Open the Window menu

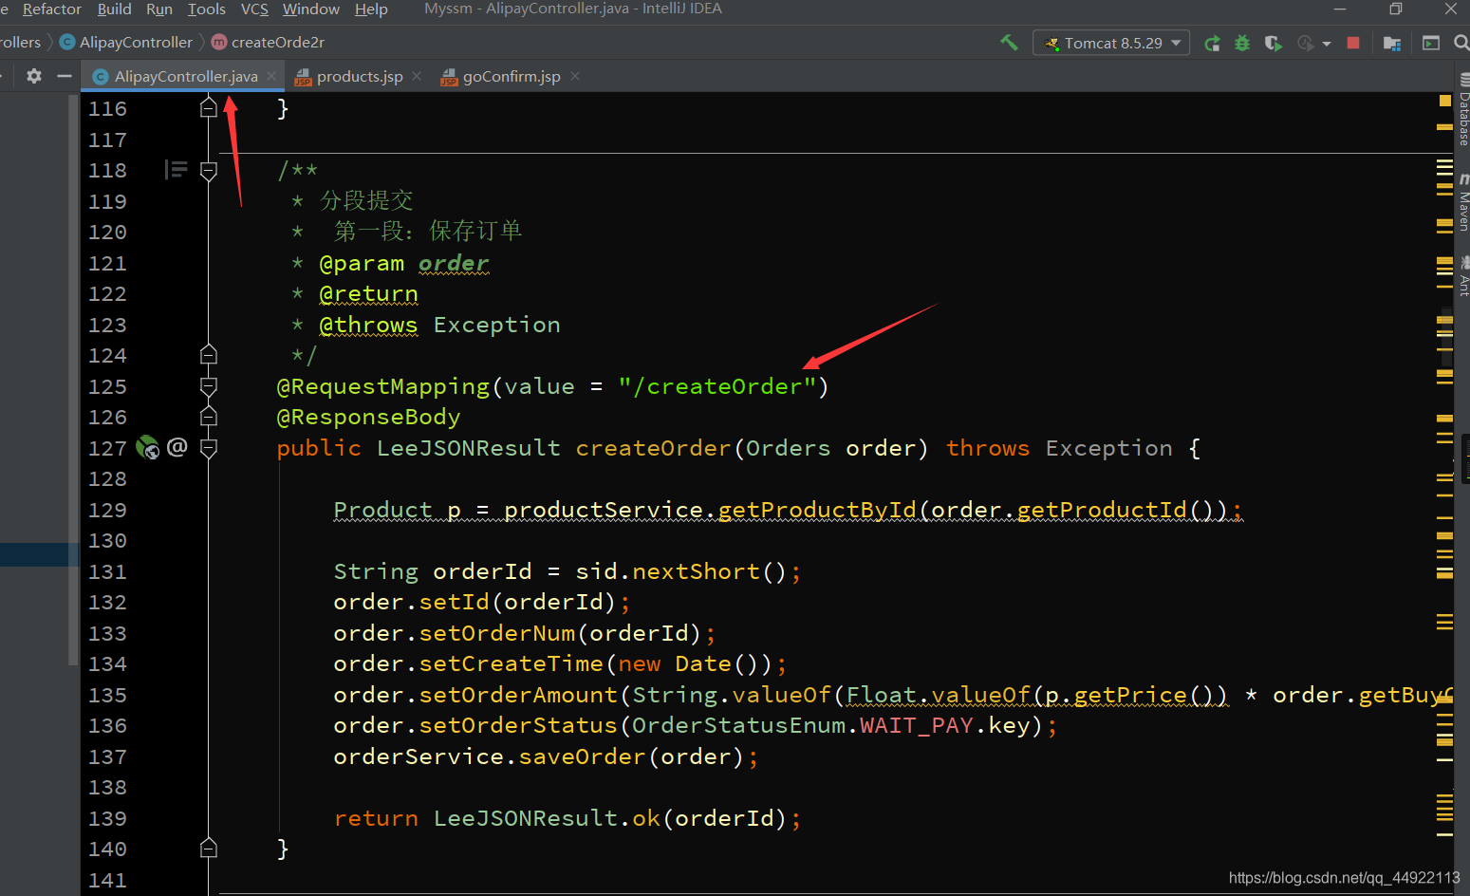point(311,9)
